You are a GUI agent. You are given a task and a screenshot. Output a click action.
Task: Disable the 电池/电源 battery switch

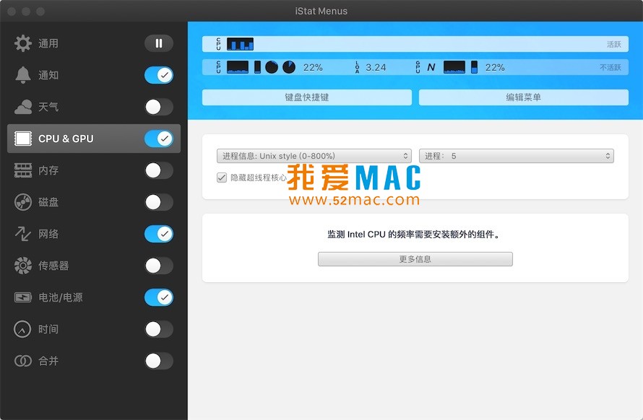tap(159, 297)
